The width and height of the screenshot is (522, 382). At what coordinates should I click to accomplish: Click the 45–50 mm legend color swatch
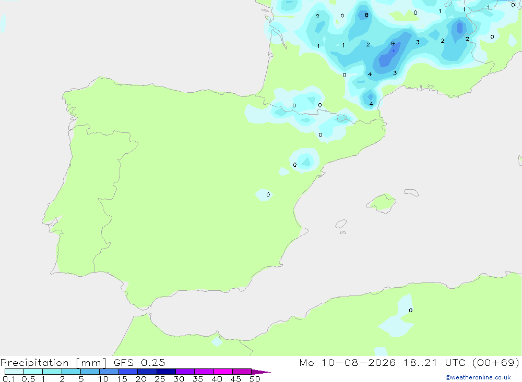click(x=242, y=372)
